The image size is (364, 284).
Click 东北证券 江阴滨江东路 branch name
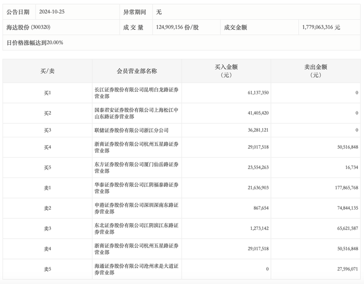pos(136,229)
